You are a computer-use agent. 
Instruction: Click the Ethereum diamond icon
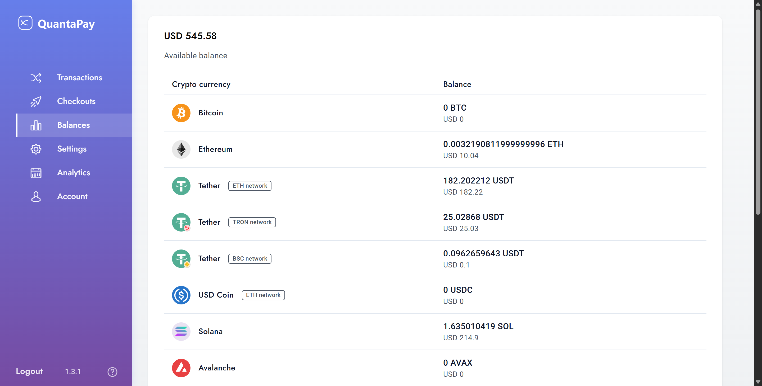181,149
